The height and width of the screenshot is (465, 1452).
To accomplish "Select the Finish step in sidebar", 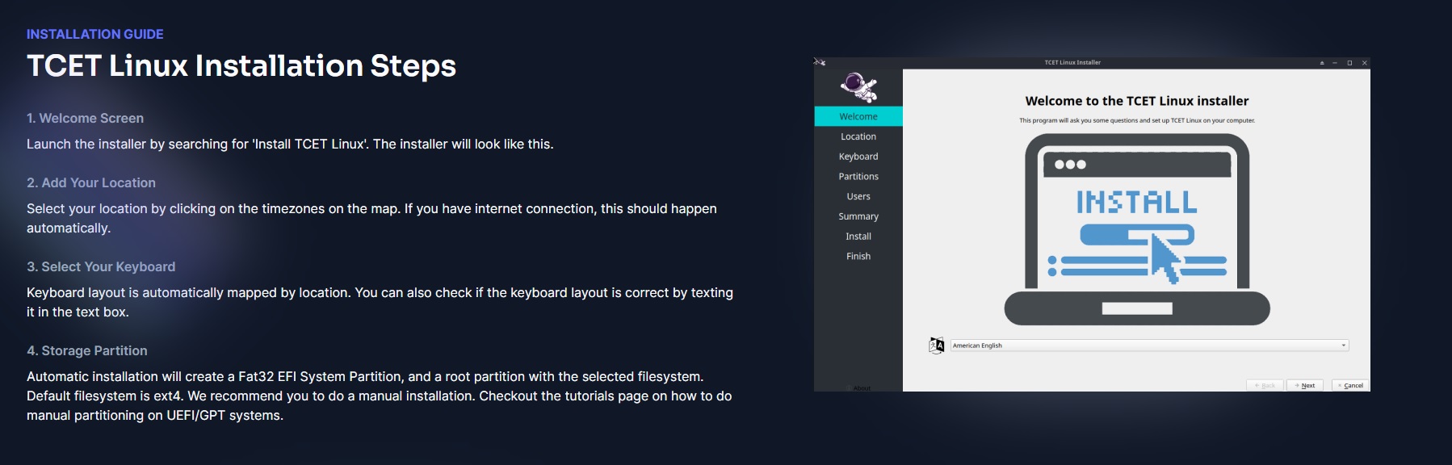I will (858, 256).
